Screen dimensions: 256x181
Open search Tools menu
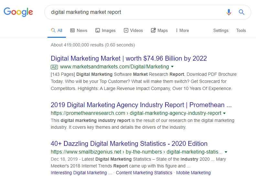241,30
